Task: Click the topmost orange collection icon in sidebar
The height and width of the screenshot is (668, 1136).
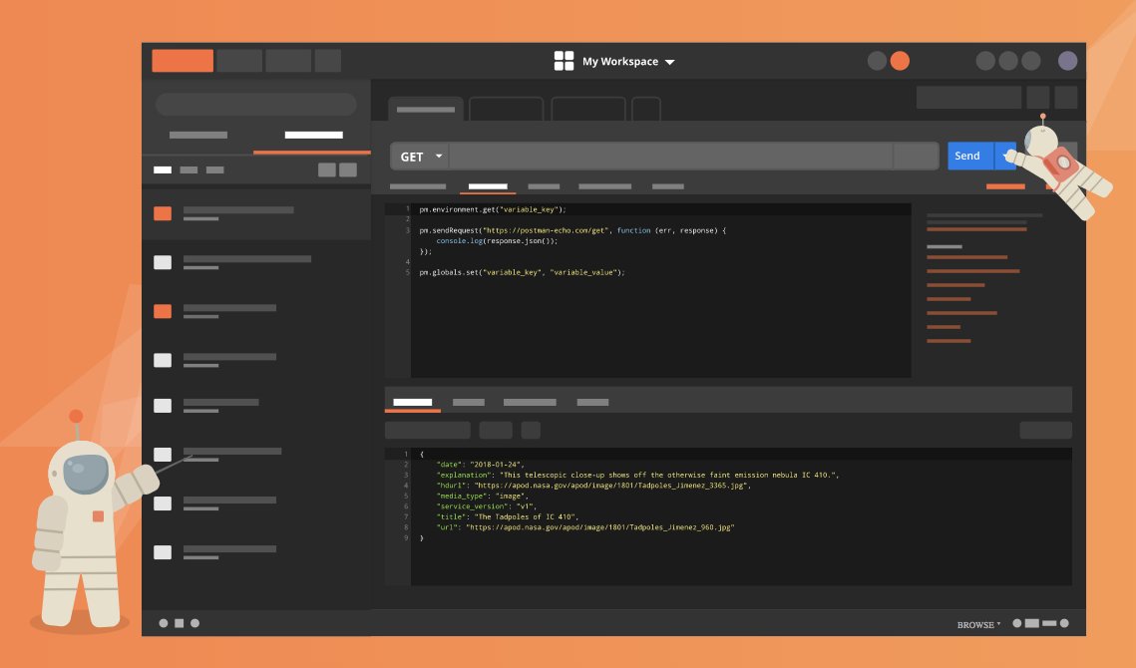Action: coord(163,213)
